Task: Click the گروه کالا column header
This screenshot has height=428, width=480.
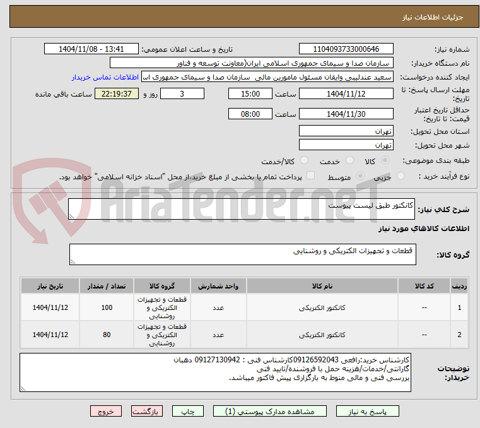Action: pos(162,286)
